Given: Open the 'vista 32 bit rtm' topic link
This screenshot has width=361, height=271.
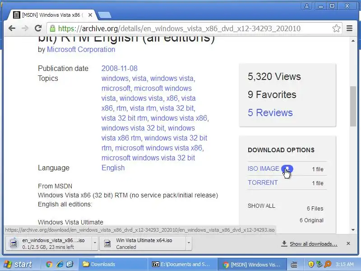Looking at the screenshot, I should [125, 118].
